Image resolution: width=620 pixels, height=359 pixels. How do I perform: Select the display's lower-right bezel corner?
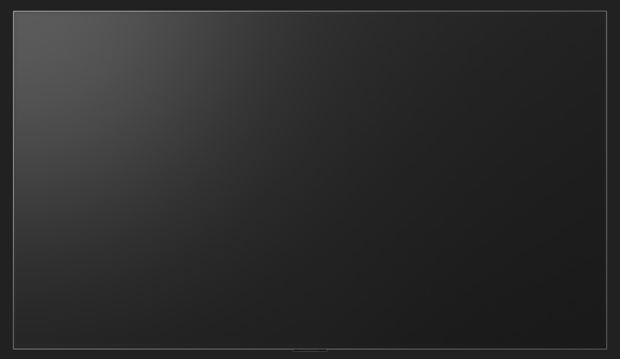click(607, 349)
